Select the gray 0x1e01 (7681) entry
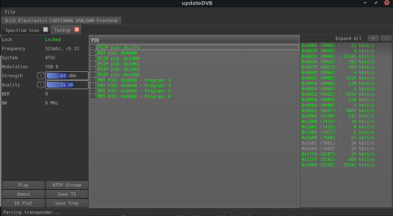The height and width of the screenshot is (216, 393). click(338, 143)
